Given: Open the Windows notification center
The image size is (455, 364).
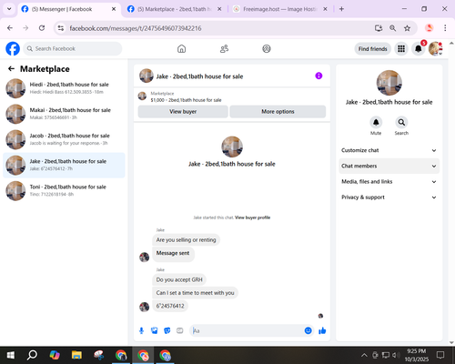Looking at the screenshot, I should point(440,355).
